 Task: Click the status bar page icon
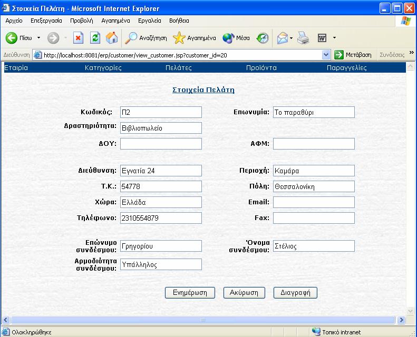(x=6, y=332)
